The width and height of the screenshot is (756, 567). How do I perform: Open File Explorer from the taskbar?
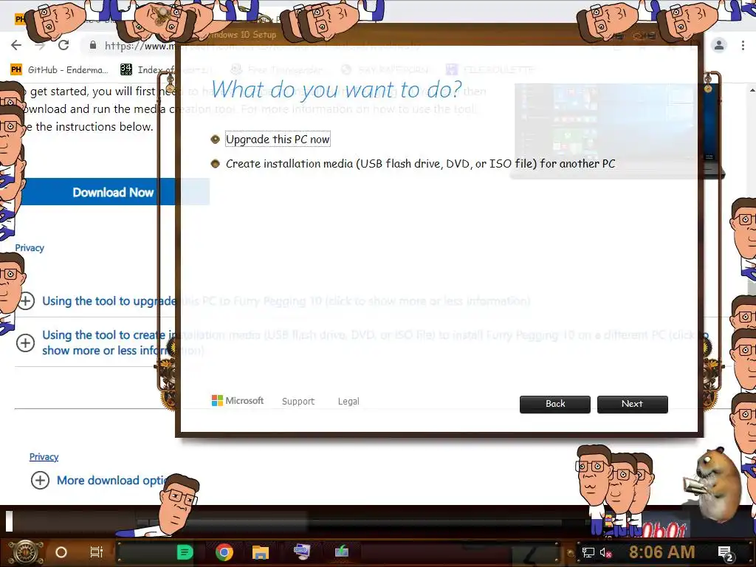click(261, 552)
